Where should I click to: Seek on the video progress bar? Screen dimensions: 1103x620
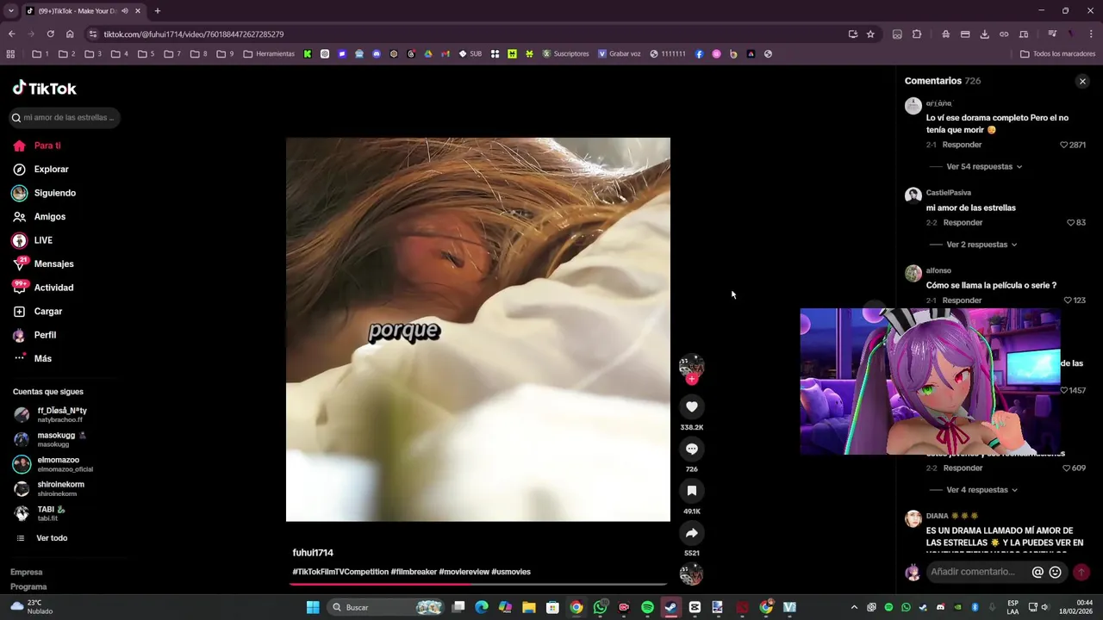coord(478,584)
